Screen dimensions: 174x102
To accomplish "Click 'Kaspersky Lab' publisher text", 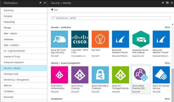I will coord(138,56).
